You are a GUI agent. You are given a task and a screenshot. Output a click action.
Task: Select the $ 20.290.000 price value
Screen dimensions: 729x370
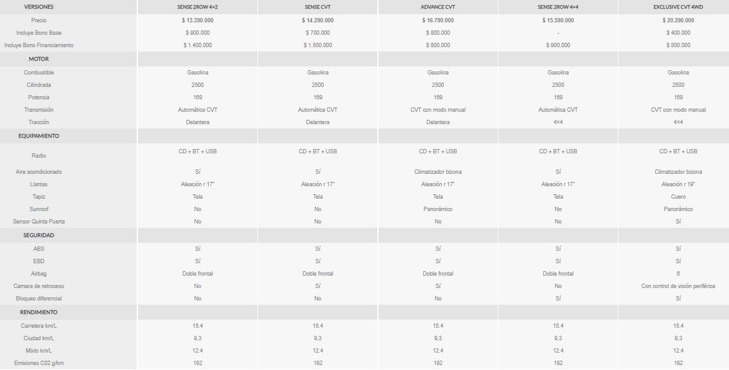[678, 20]
